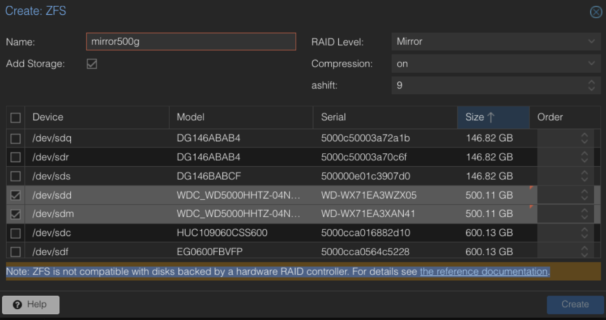Check the box for /dev/sdq
This screenshot has height=320, width=606.
coord(16,139)
